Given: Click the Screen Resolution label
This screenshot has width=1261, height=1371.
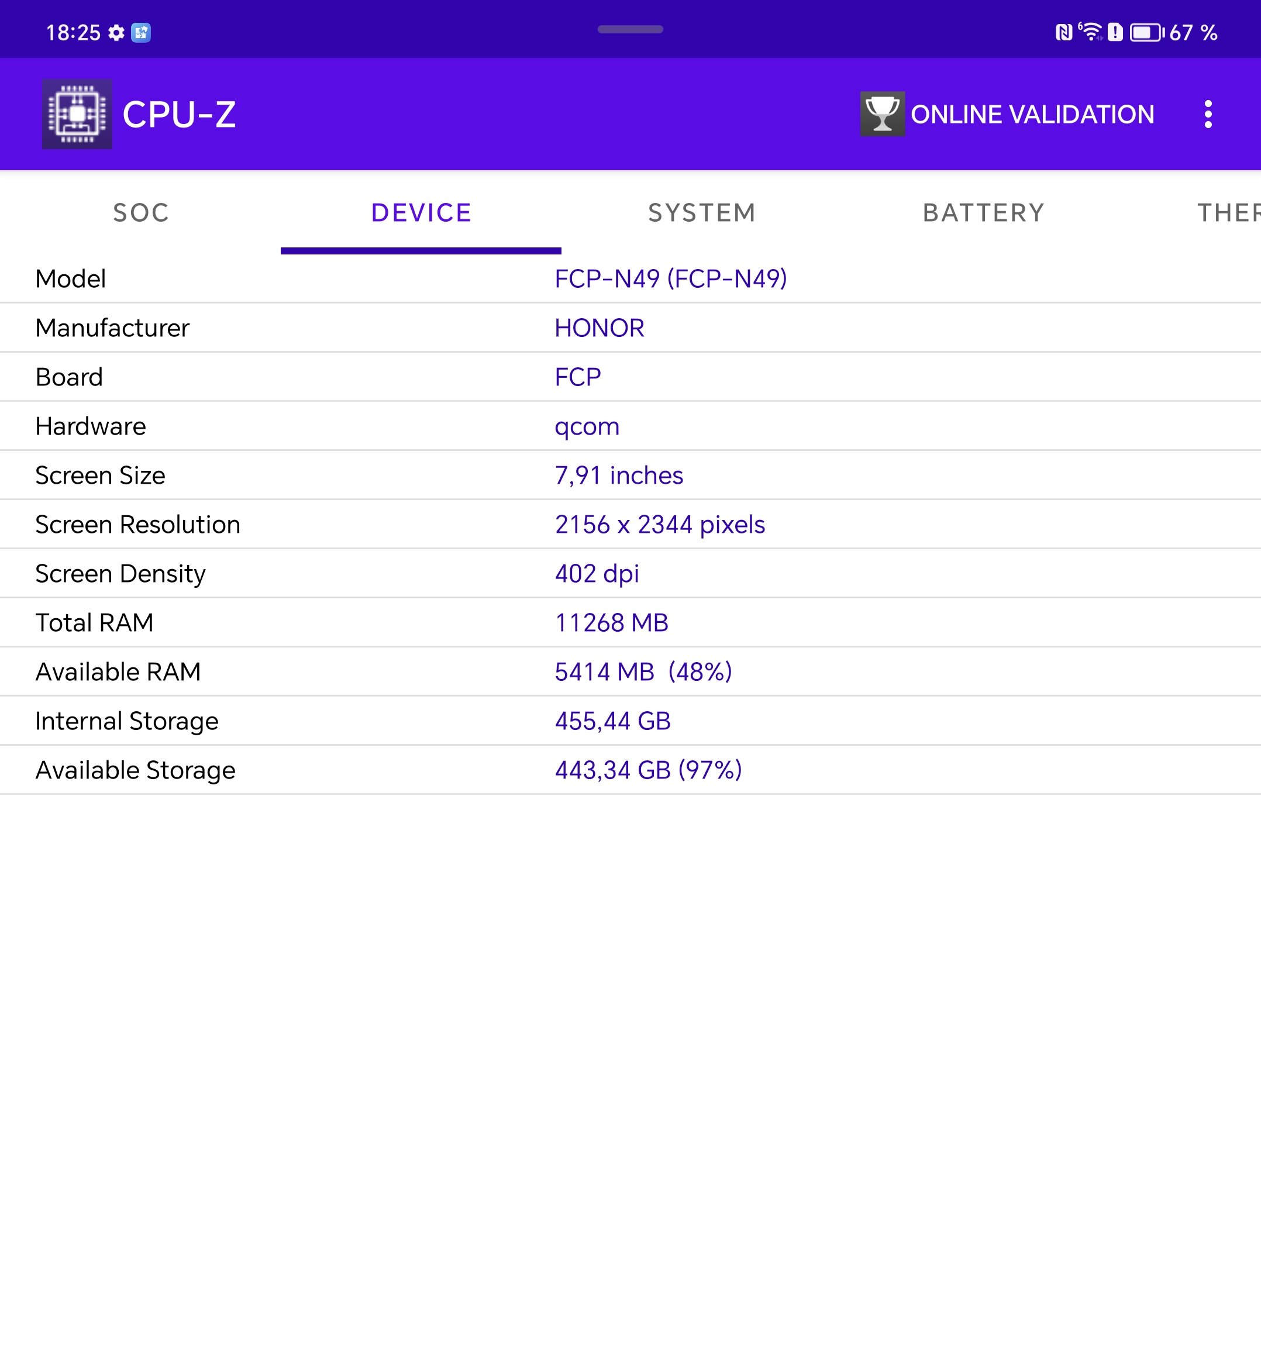Looking at the screenshot, I should 138,524.
